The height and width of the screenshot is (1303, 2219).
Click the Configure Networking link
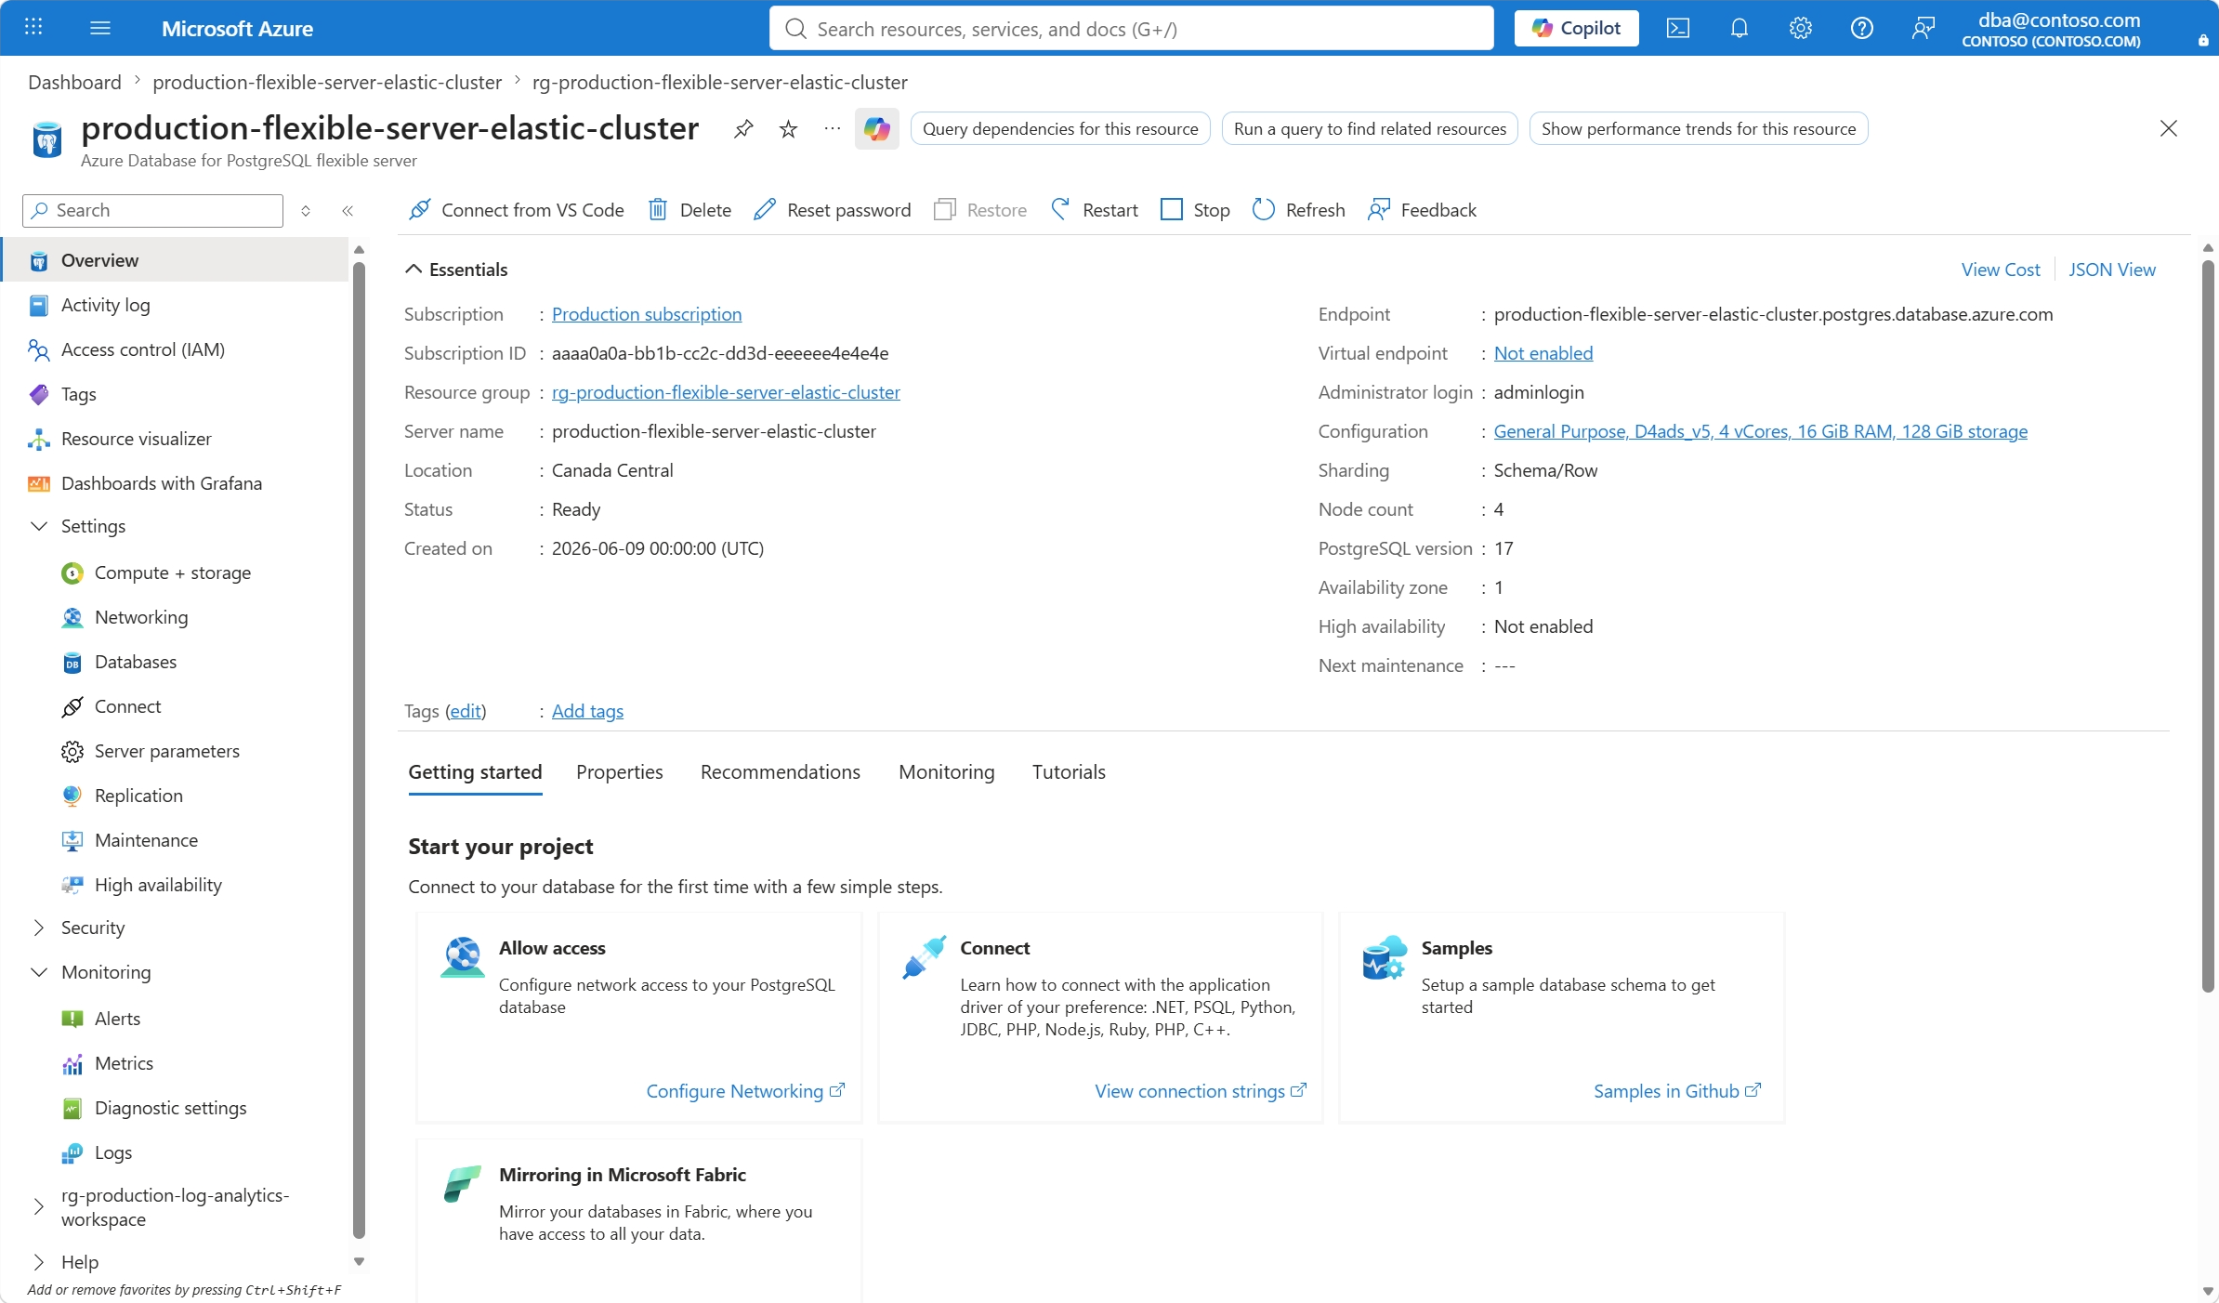click(x=745, y=1091)
